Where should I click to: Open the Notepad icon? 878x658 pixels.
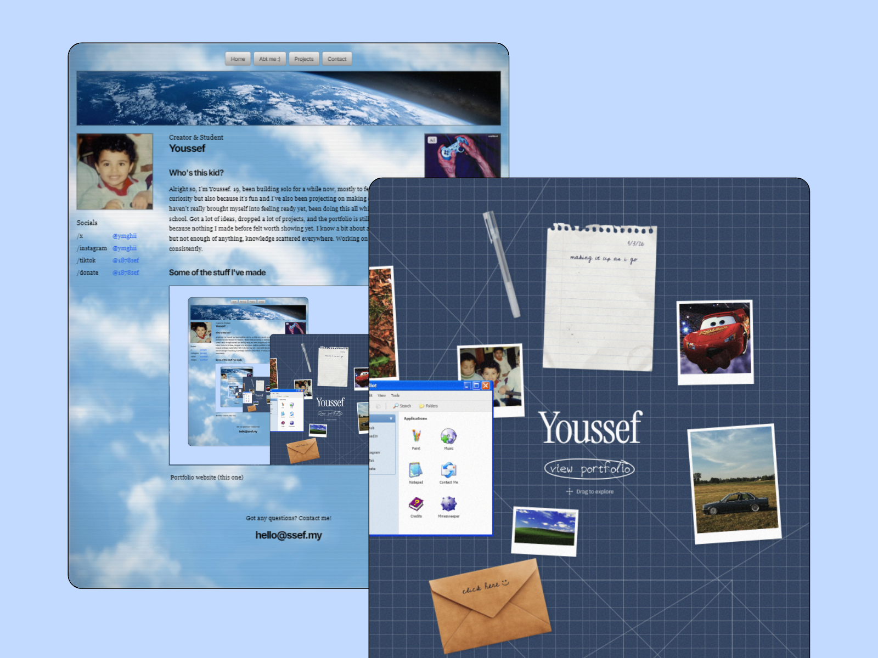416,470
